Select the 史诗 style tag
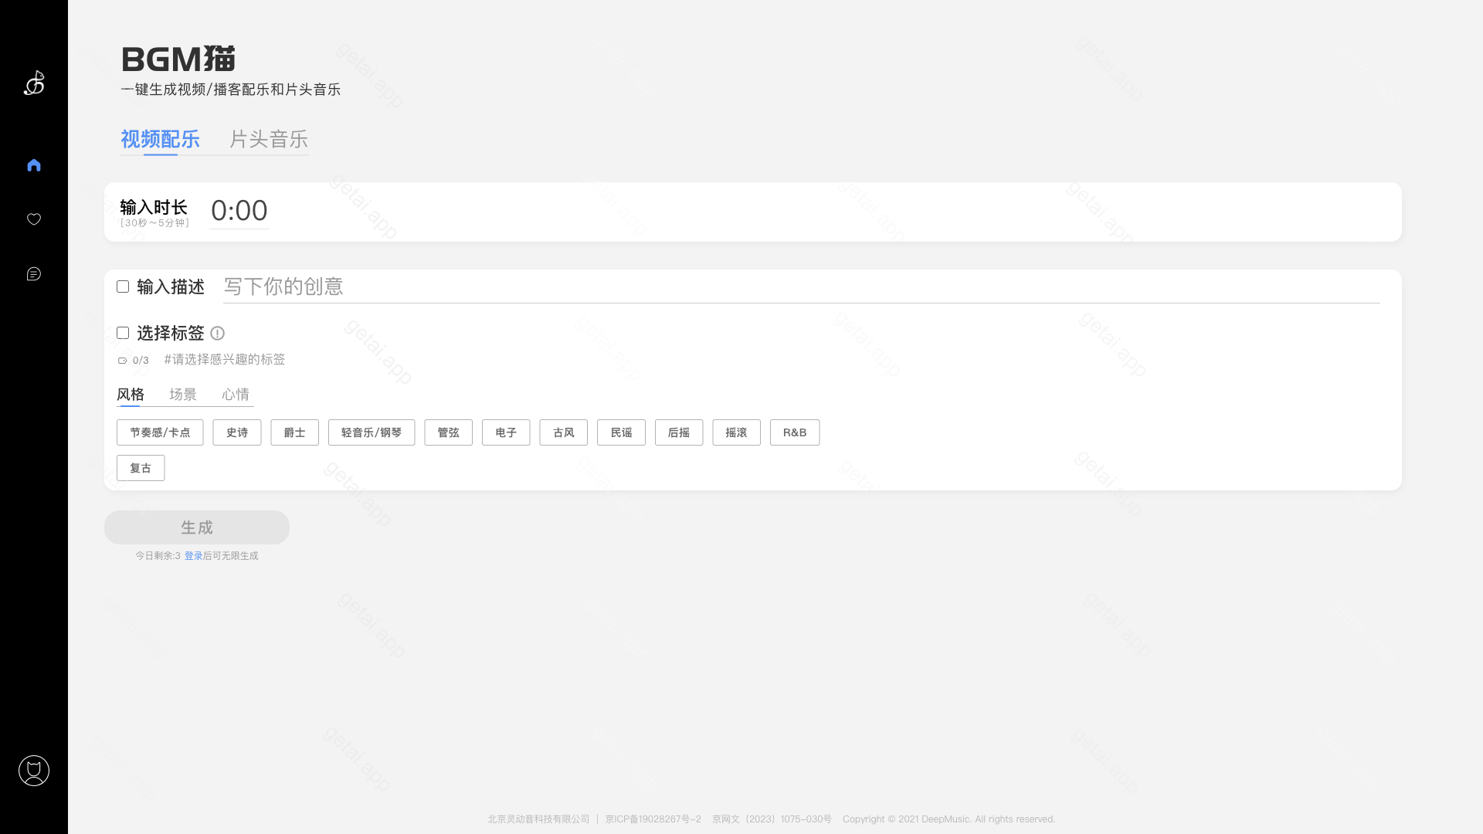The width and height of the screenshot is (1483, 834). pos(237,432)
